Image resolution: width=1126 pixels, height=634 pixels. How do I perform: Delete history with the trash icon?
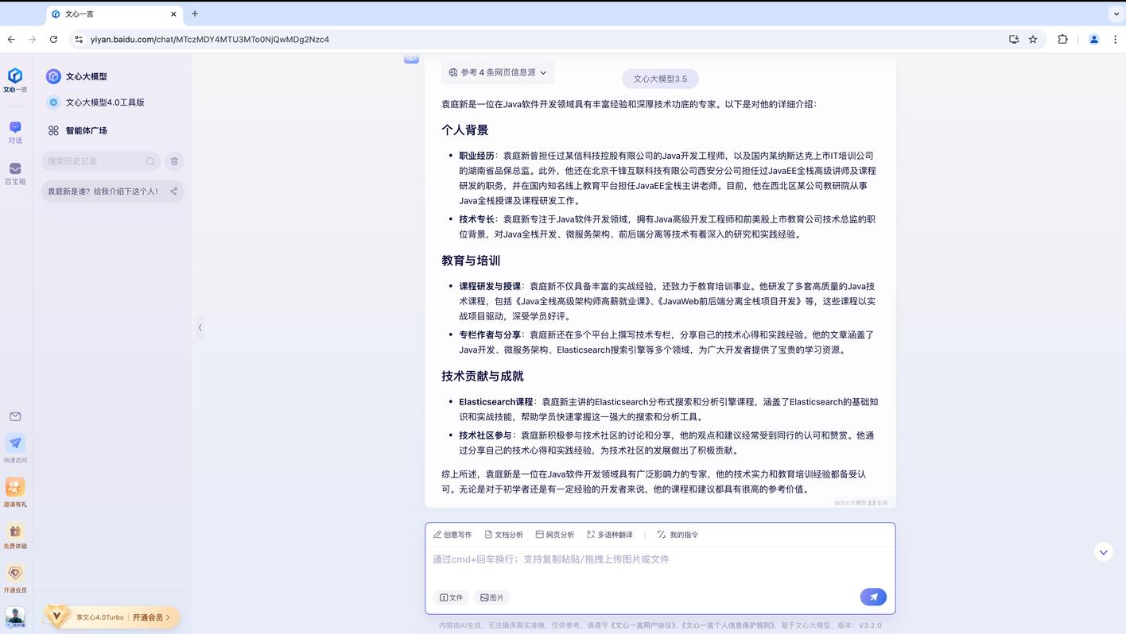(x=174, y=161)
